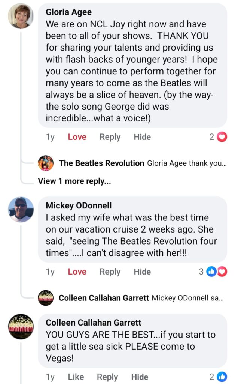
Task: Reply to Mickey ODonnell's comment
Action: click(x=110, y=271)
